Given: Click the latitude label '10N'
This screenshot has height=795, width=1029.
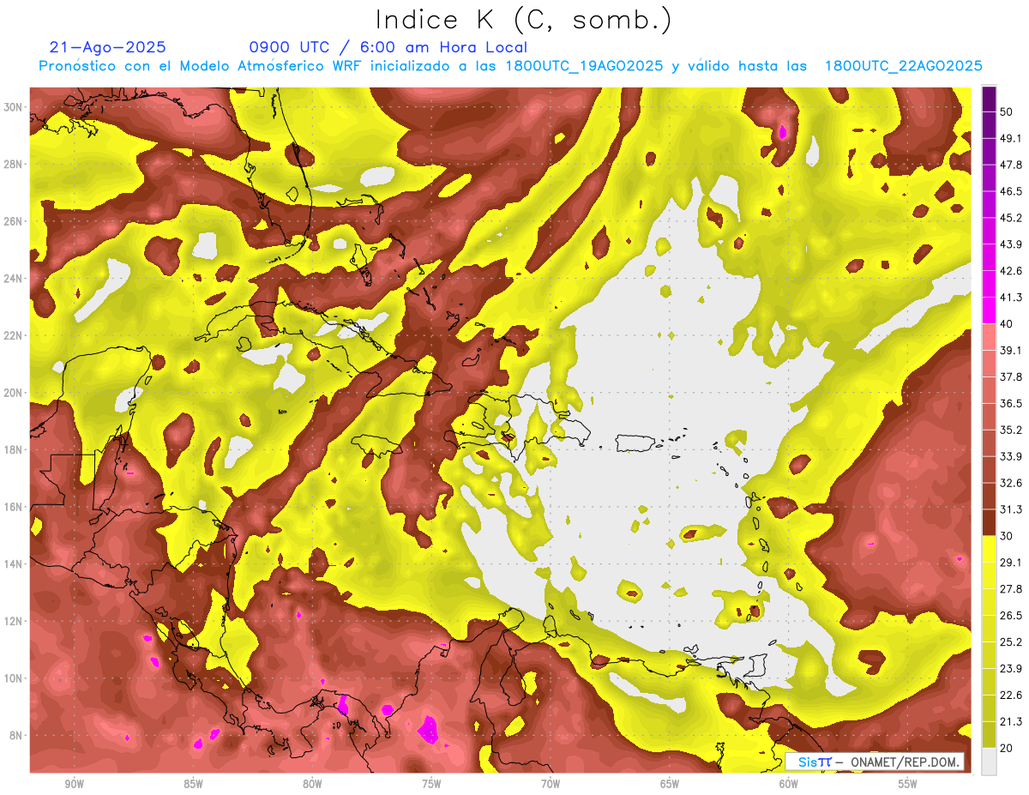Looking at the screenshot, I should pos(15,678).
